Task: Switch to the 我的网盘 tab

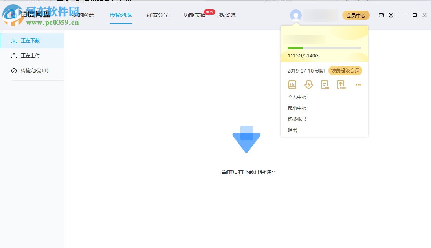Action: click(82, 15)
